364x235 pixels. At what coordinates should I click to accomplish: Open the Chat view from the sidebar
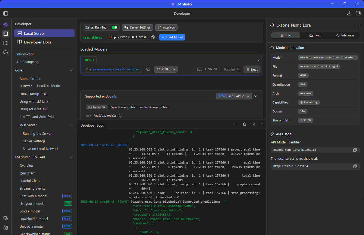pyautogui.click(x=6, y=24)
